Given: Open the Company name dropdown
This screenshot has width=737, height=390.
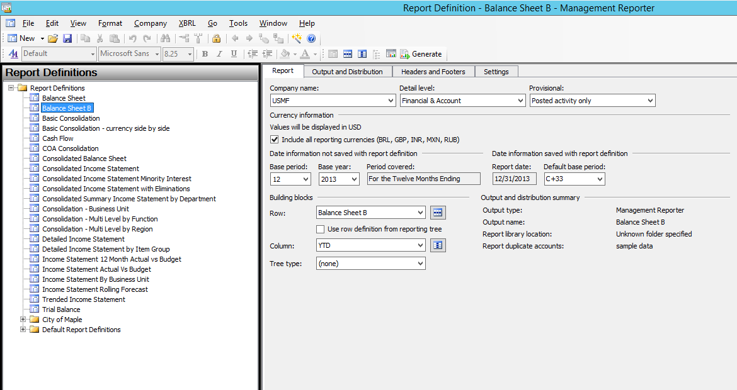Looking at the screenshot, I should click(391, 101).
